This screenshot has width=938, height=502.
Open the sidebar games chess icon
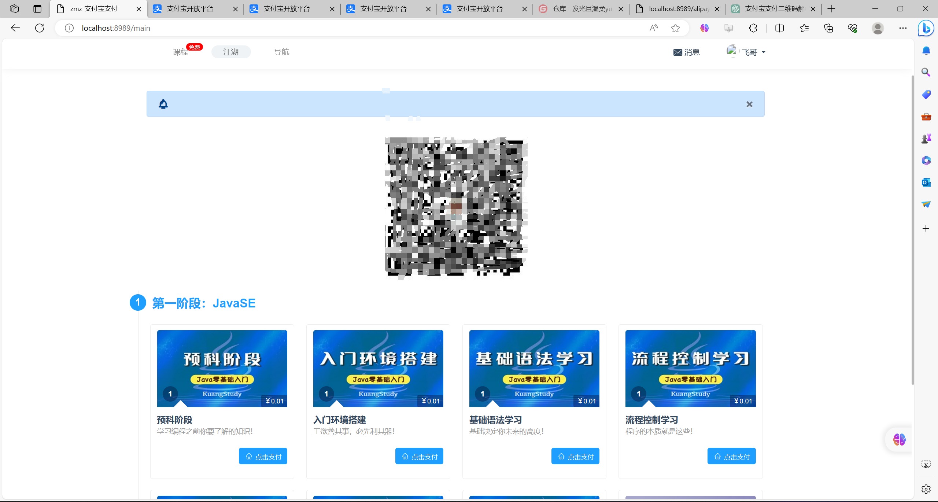[926, 139]
